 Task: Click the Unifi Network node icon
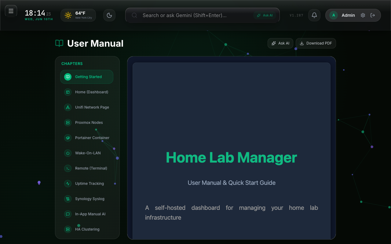point(68,107)
